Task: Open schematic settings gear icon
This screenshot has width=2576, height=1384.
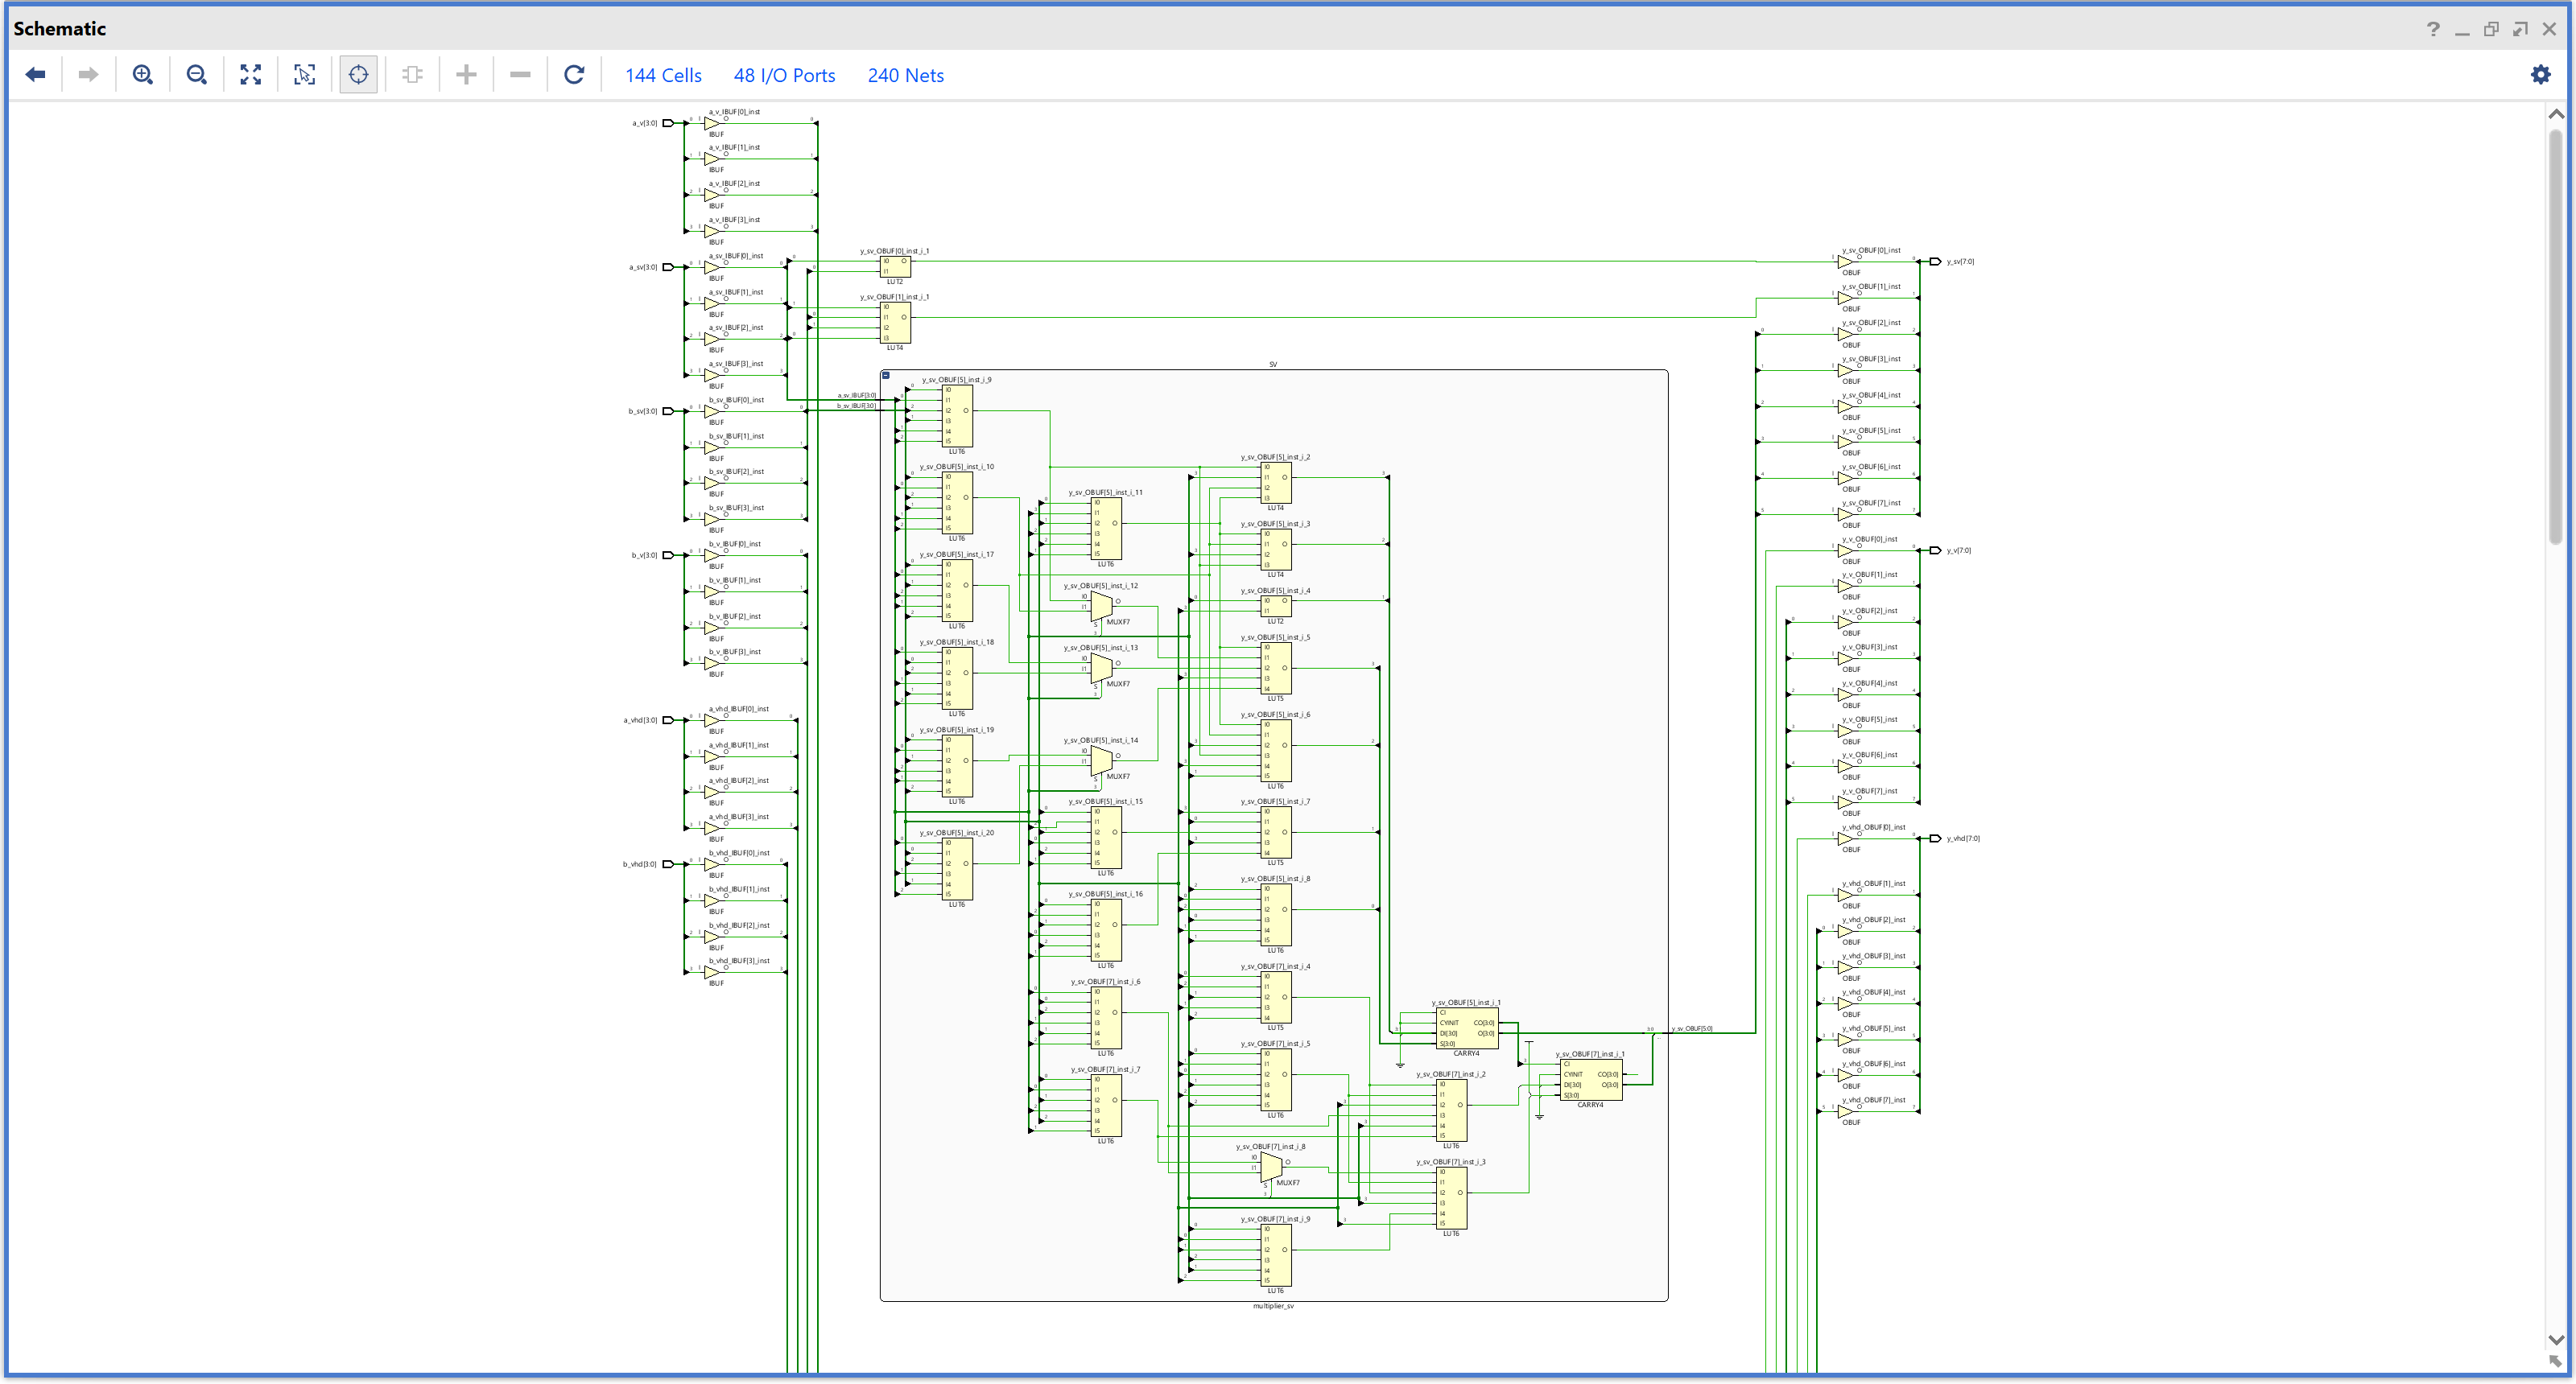Action: coord(2540,75)
